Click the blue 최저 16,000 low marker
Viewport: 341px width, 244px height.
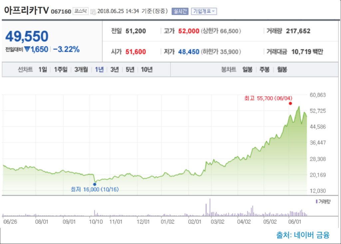[95, 184]
